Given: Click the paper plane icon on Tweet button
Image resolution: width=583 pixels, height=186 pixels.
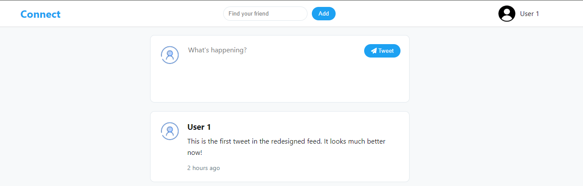Looking at the screenshot, I should (374, 51).
